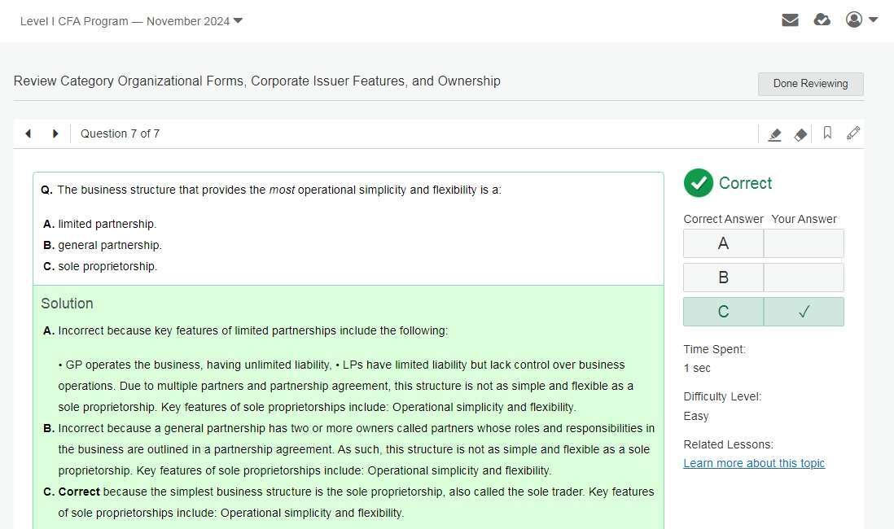The image size is (894, 529).
Task: Click the user profile avatar icon
Action: click(x=853, y=20)
